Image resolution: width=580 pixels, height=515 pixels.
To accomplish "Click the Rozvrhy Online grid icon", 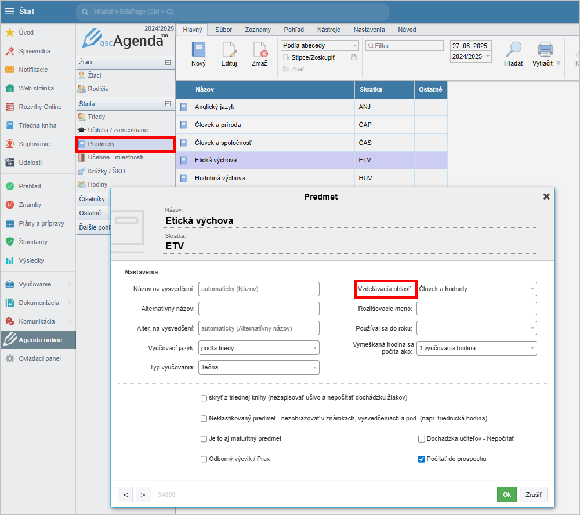I will pyautogui.click(x=10, y=107).
